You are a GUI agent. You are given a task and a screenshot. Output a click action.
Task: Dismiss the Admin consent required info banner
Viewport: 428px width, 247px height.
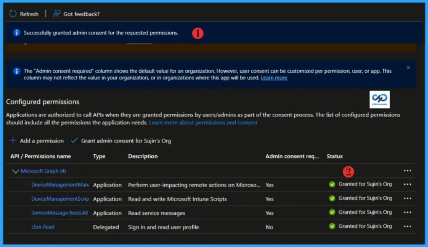tap(408, 67)
